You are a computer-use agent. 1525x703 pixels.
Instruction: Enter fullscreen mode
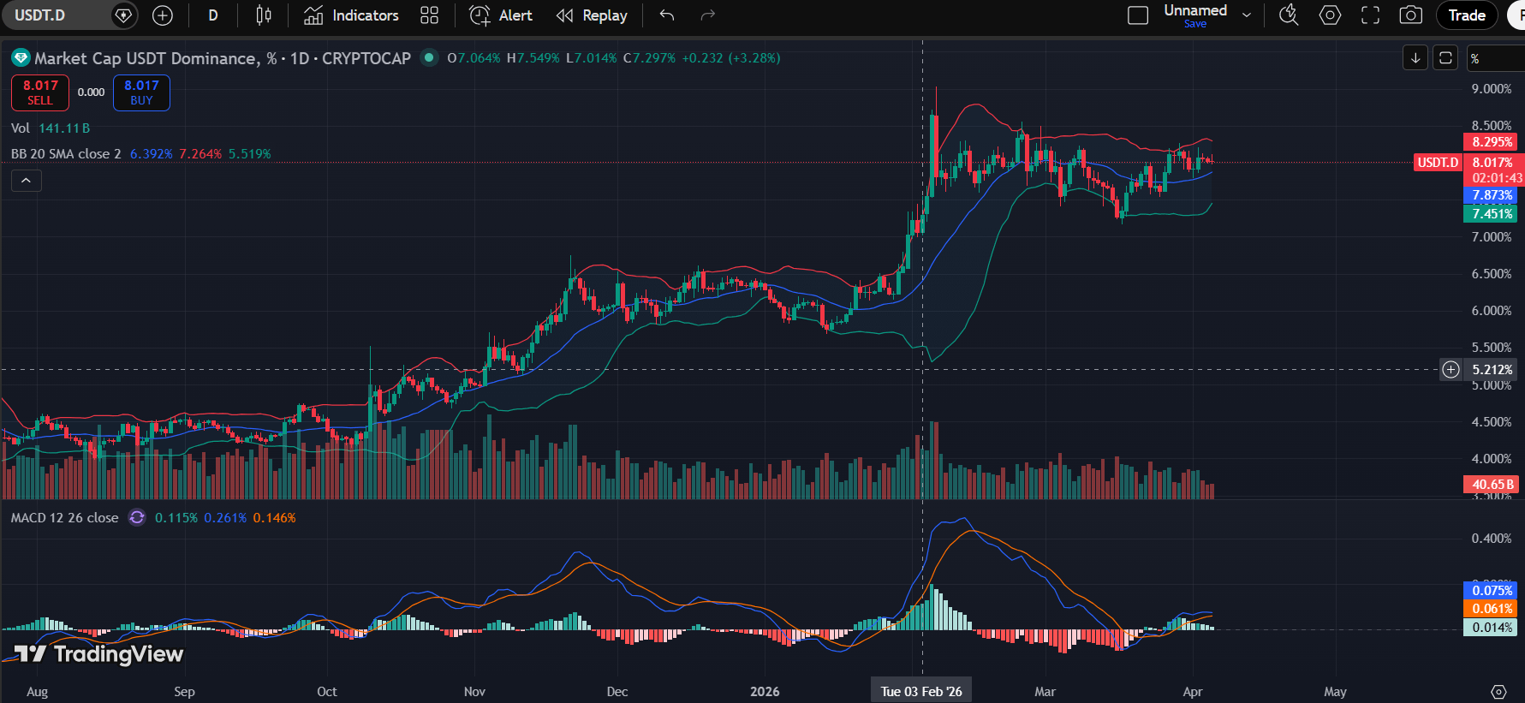(1370, 15)
